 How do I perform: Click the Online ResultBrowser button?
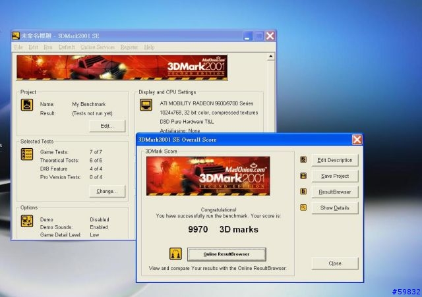tap(227, 254)
